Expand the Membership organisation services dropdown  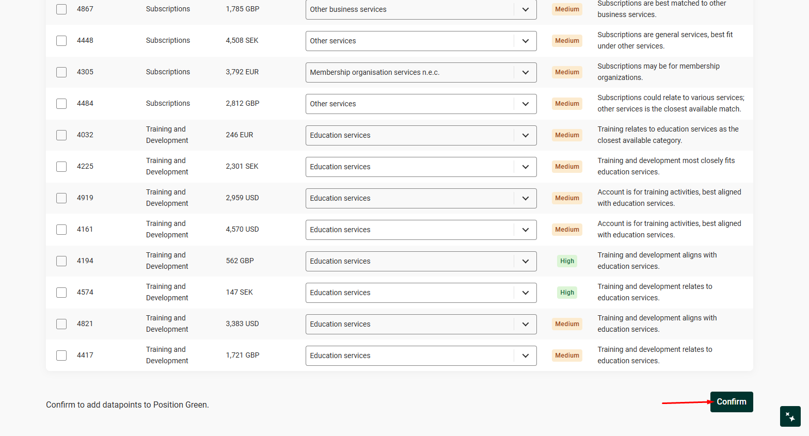[x=421, y=73]
